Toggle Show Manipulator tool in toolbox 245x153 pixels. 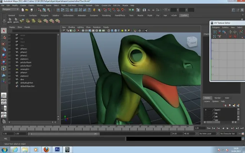(x=4, y=81)
